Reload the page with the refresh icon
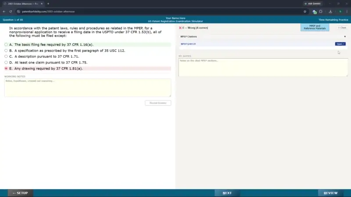The height and width of the screenshot is (197, 351). [x=11, y=11]
